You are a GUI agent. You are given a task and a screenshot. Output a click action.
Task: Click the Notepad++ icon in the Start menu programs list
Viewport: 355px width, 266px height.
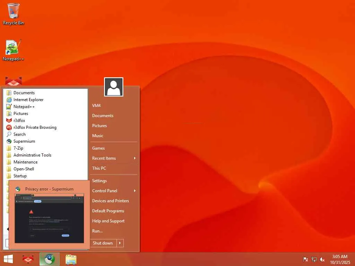pyautogui.click(x=9, y=107)
